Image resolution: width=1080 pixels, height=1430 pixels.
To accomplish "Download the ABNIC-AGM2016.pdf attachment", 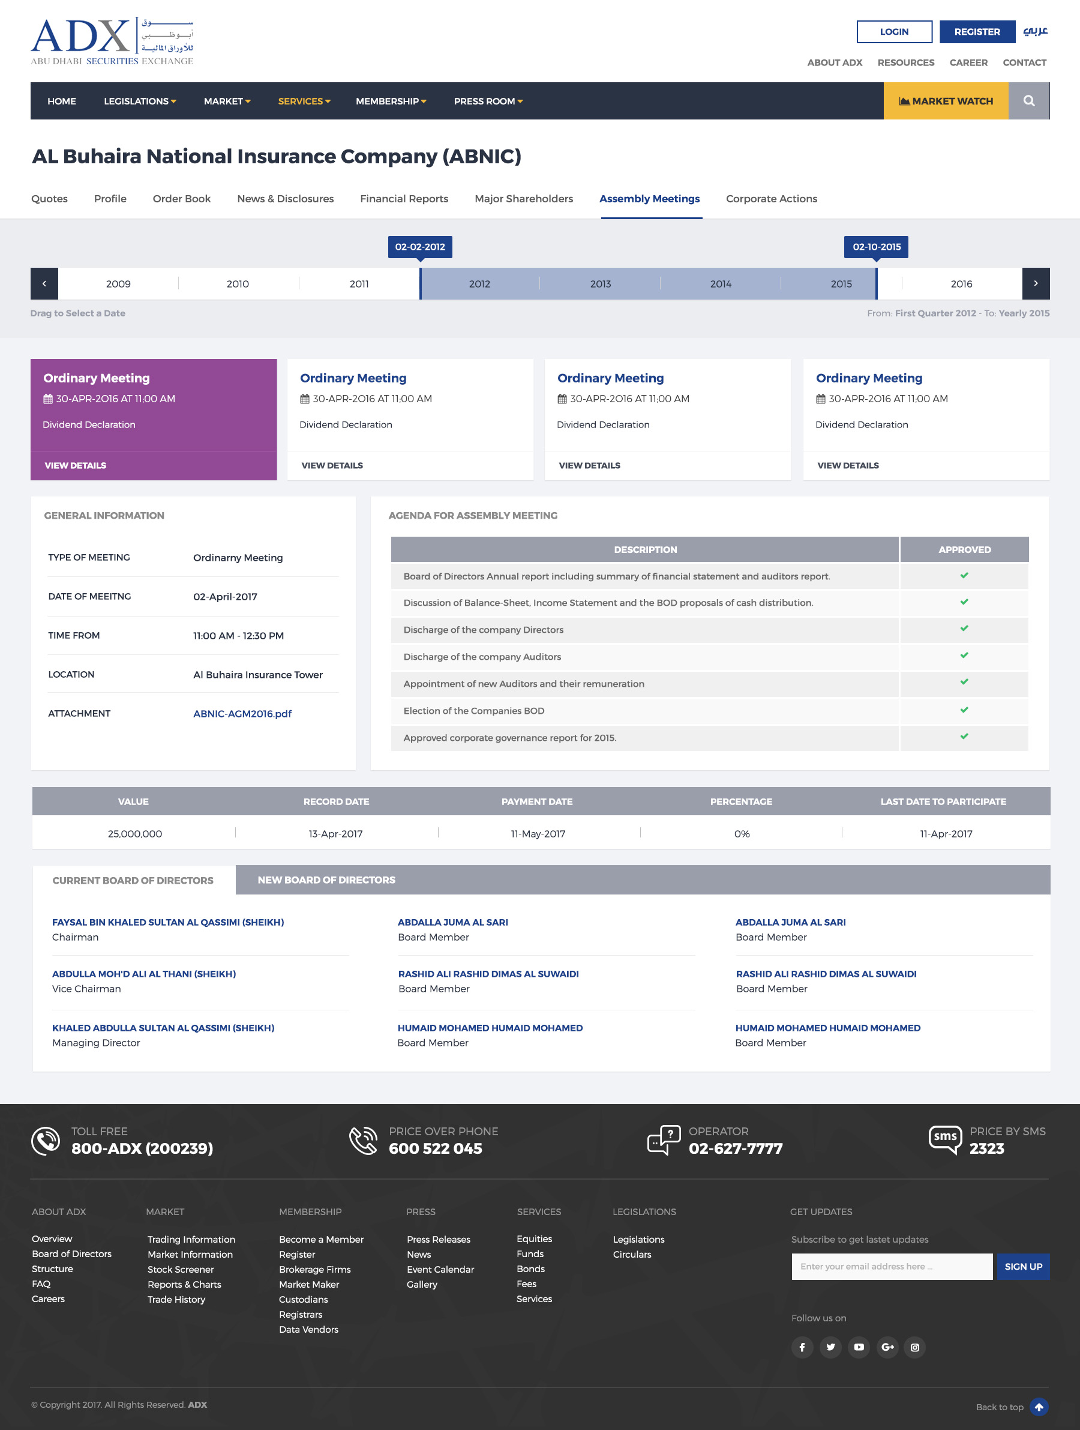I will pyautogui.click(x=242, y=714).
